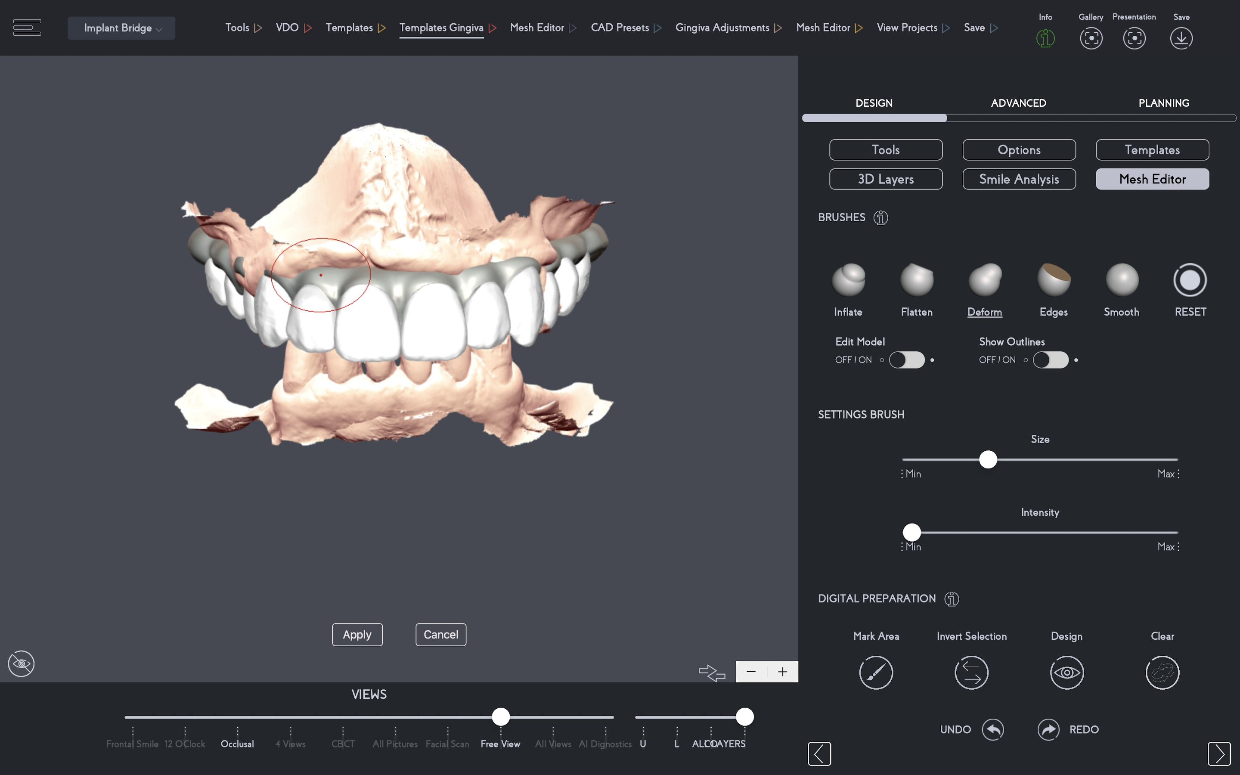Expand the next panel chevron at bottom right
This screenshot has height=775, width=1240.
click(x=1218, y=753)
